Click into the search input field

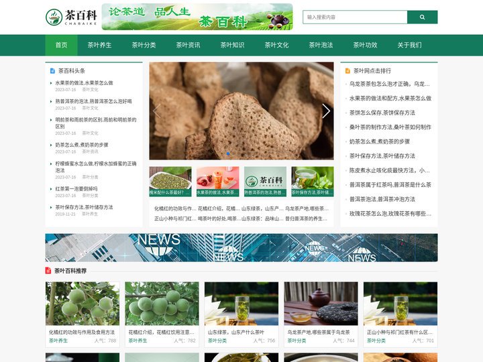click(x=355, y=17)
